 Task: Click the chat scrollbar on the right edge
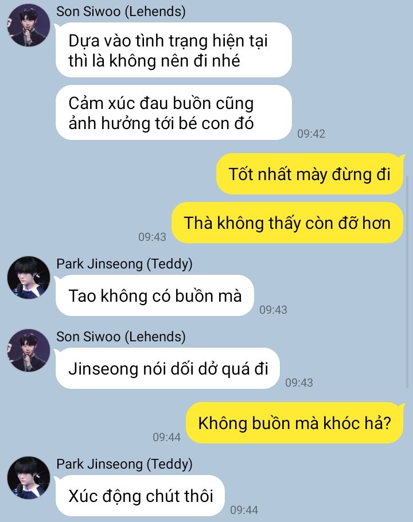pyautogui.click(x=407, y=281)
